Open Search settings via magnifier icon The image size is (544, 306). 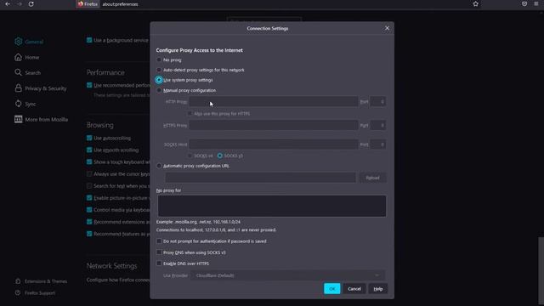click(18, 72)
